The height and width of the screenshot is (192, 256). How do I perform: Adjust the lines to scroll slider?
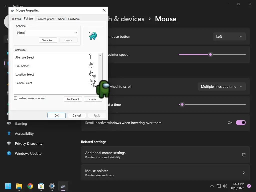click(182, 104)
